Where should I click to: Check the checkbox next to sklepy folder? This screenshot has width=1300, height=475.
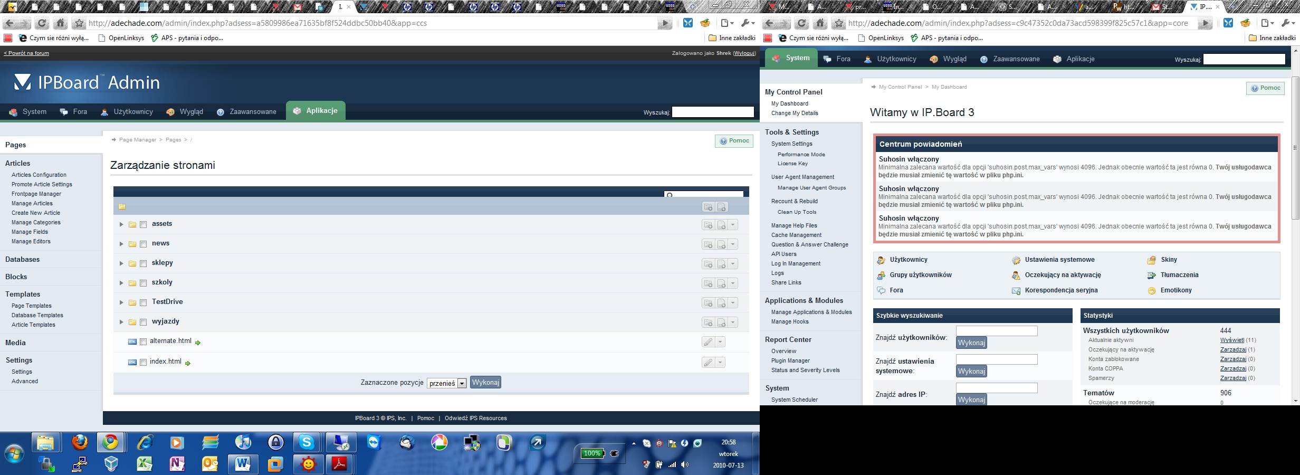pos(143,263)
